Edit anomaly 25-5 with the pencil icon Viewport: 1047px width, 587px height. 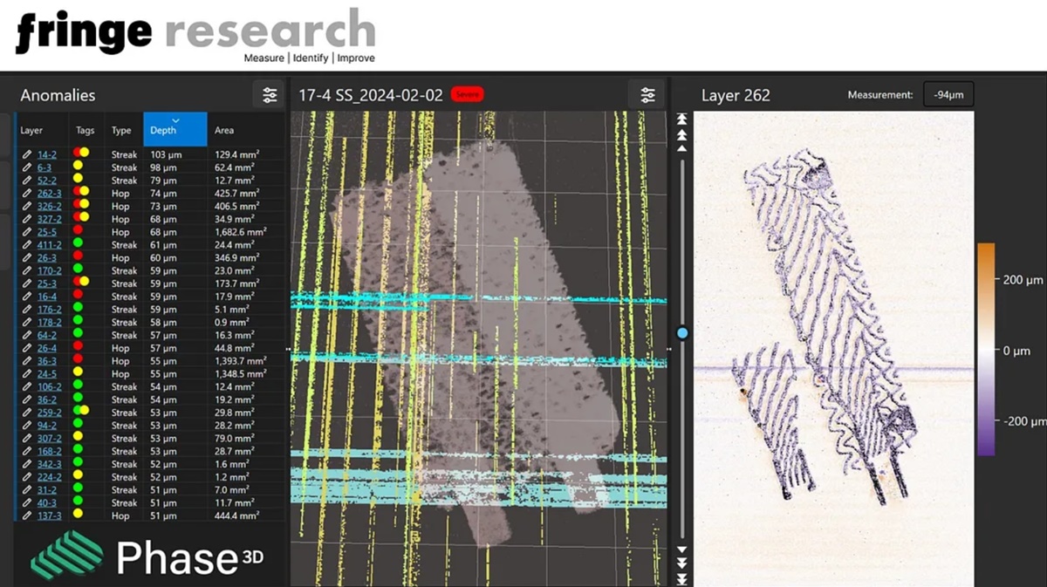[x=27, y=232]
